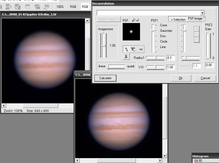Cancel the Deconvolution dialog
Image resolution: width=219 pixels, height=163 pixels.
[205, 78]
